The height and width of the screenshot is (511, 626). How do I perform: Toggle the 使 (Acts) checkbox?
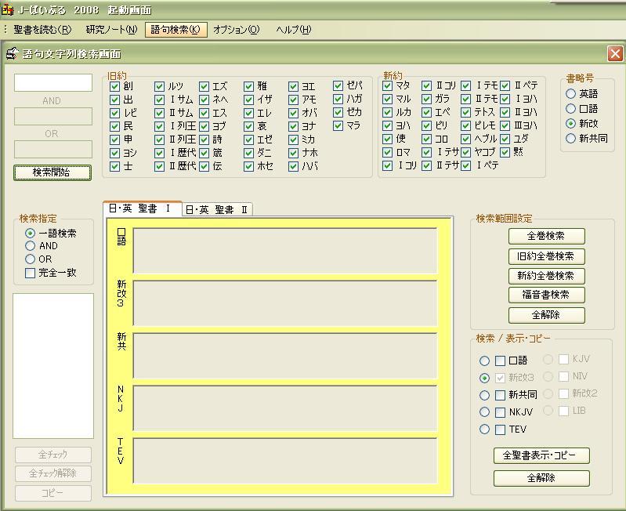387,139
